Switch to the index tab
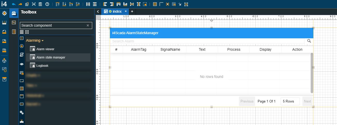 pyautogui.click(x=115, y=11)
